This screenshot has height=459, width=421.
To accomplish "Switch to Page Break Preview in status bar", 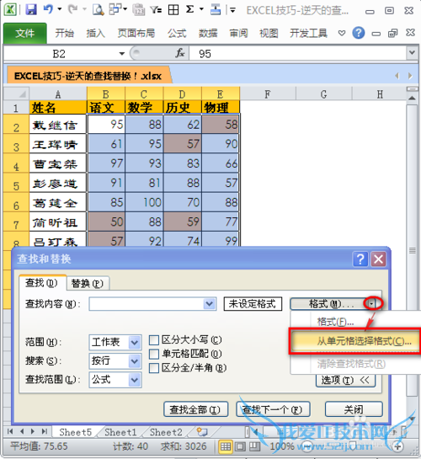I will pos(254,446).
